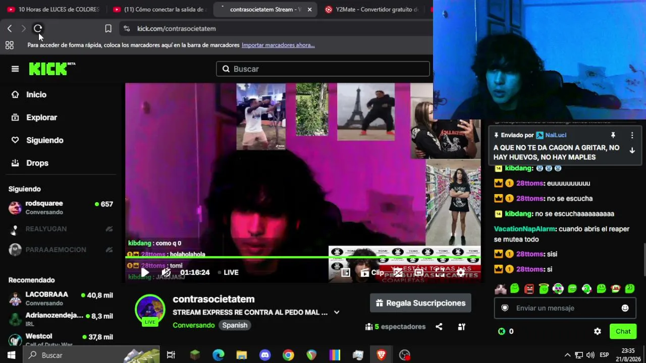Open Minecraft from the taskbar

pyautogui.click(x=195, y=355)
